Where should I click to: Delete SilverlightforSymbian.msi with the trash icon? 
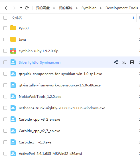(x=132, y=62)
